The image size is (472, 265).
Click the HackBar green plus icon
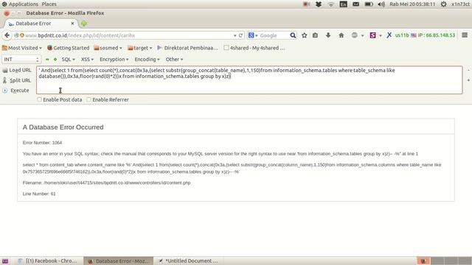[x=55, y=60]
